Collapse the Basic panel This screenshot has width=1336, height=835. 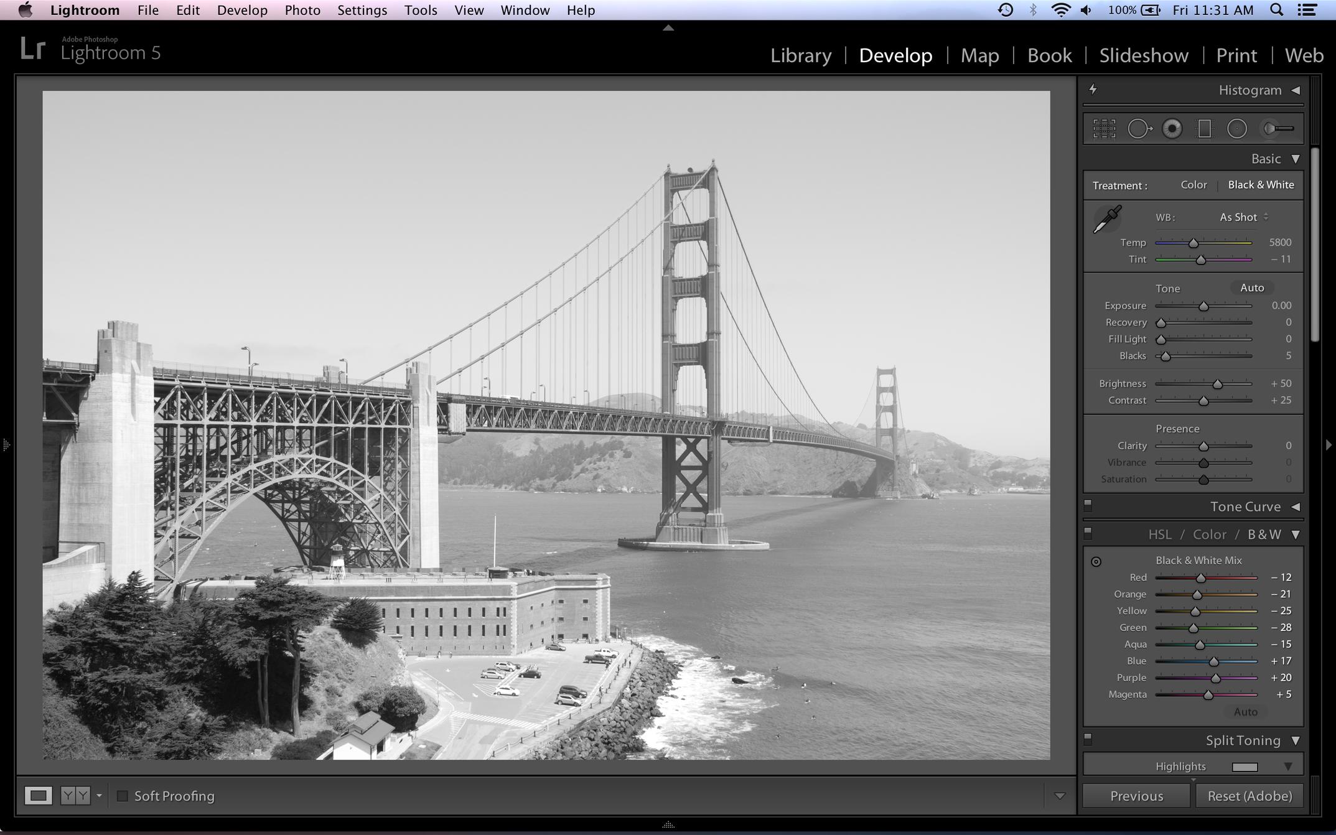pos(1296,159)
